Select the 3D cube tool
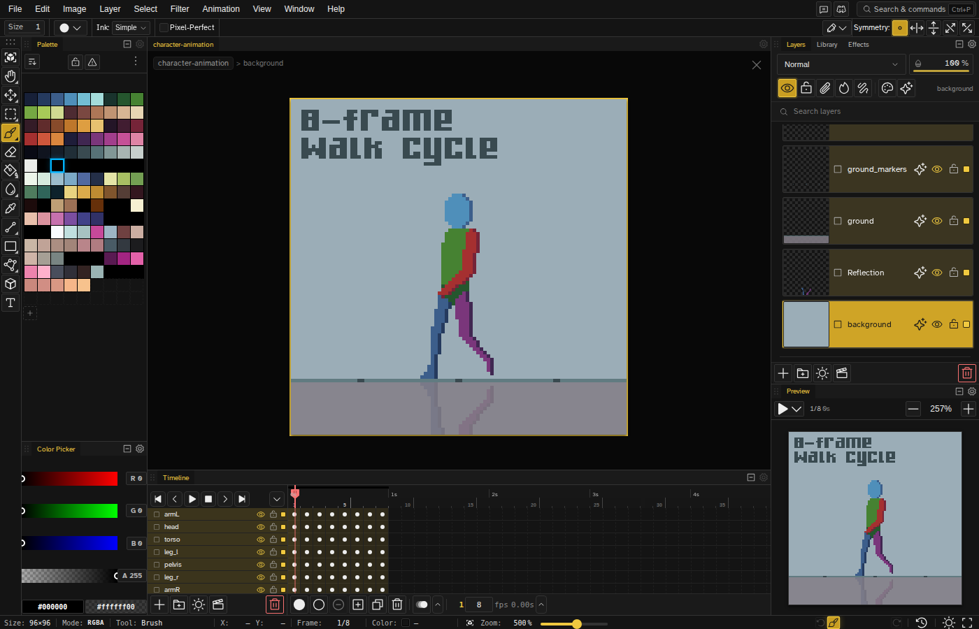979x629 pixels. (10, 284)
